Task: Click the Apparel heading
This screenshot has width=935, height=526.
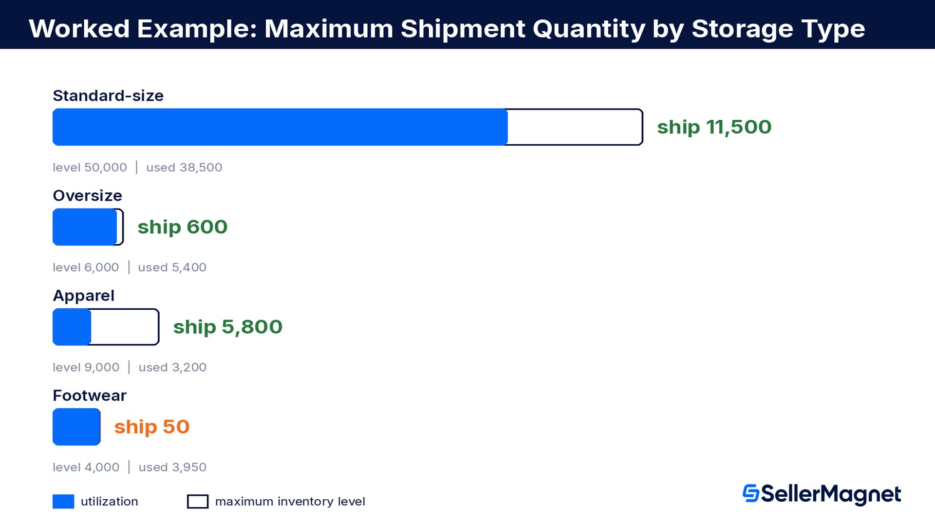Action: click(x=84, y=296)
